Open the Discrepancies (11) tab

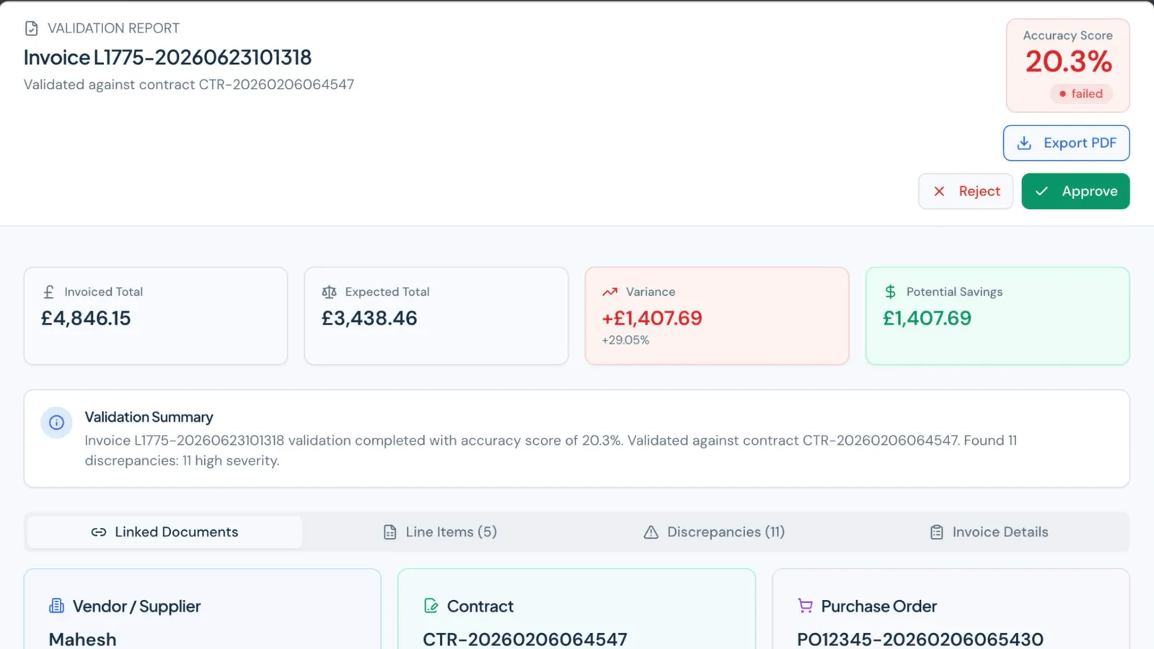(x=714, y=532)
